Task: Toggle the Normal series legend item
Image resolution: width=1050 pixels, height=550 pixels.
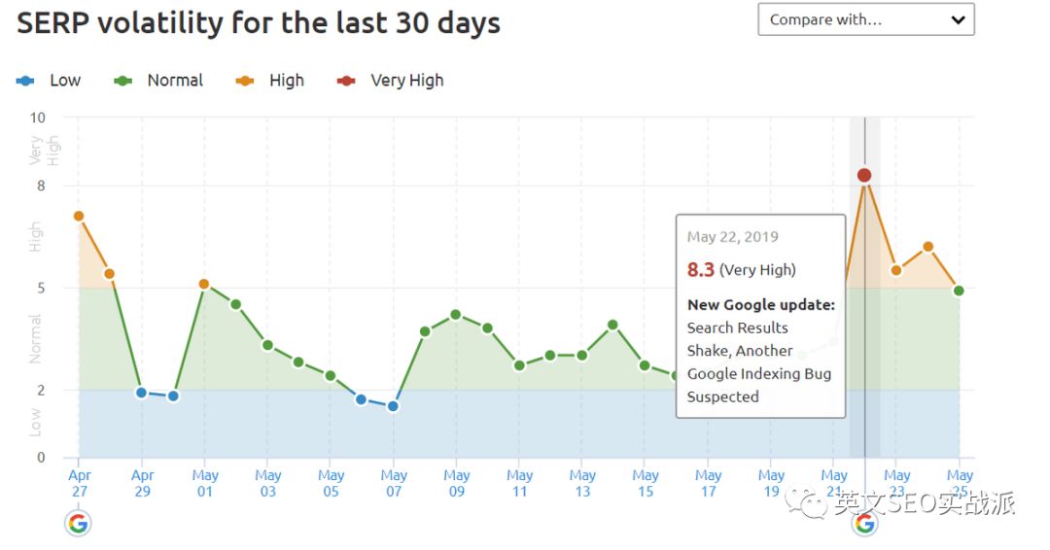Action: (x=158, y=81)
